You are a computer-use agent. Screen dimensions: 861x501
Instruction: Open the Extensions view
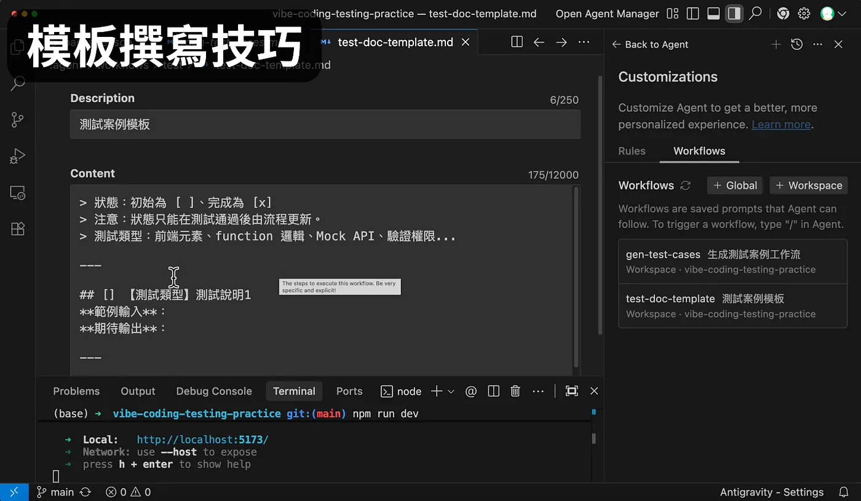tap(18, 229)
